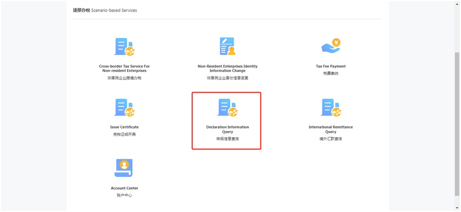Viewport: 461px width, 212px height.
Task: Click the 'International Remittance Query' label
Action: [x=331, y=129]
